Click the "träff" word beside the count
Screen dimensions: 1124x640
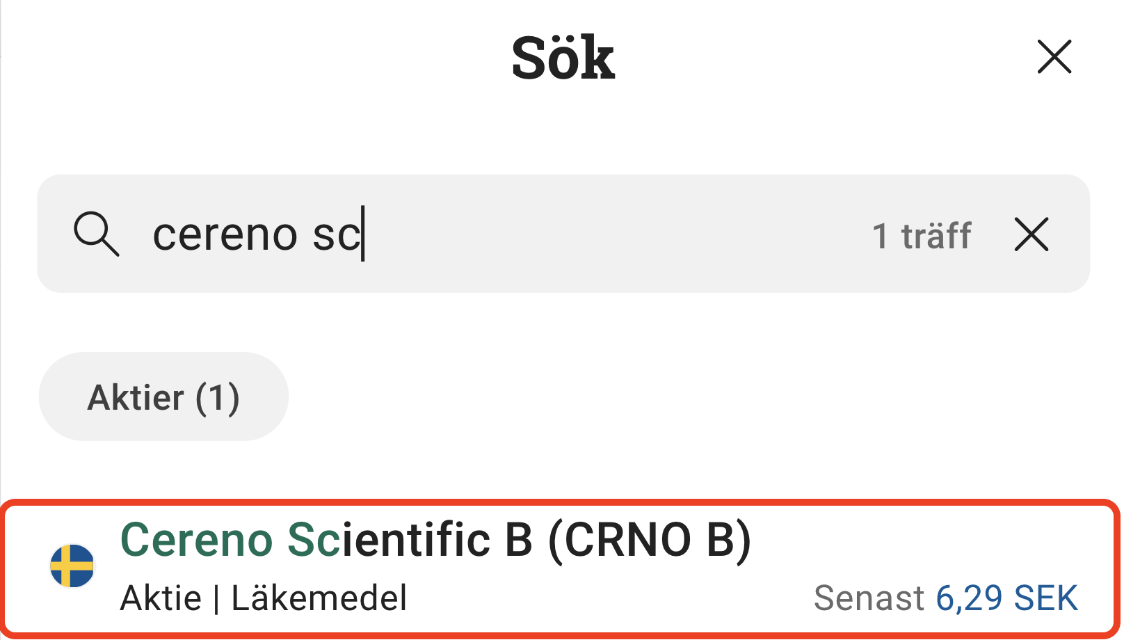(x=936, y=235)
